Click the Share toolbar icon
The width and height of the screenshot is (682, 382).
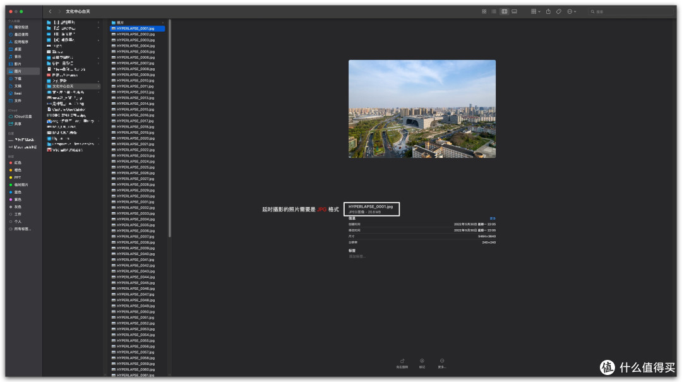point(548,12)
